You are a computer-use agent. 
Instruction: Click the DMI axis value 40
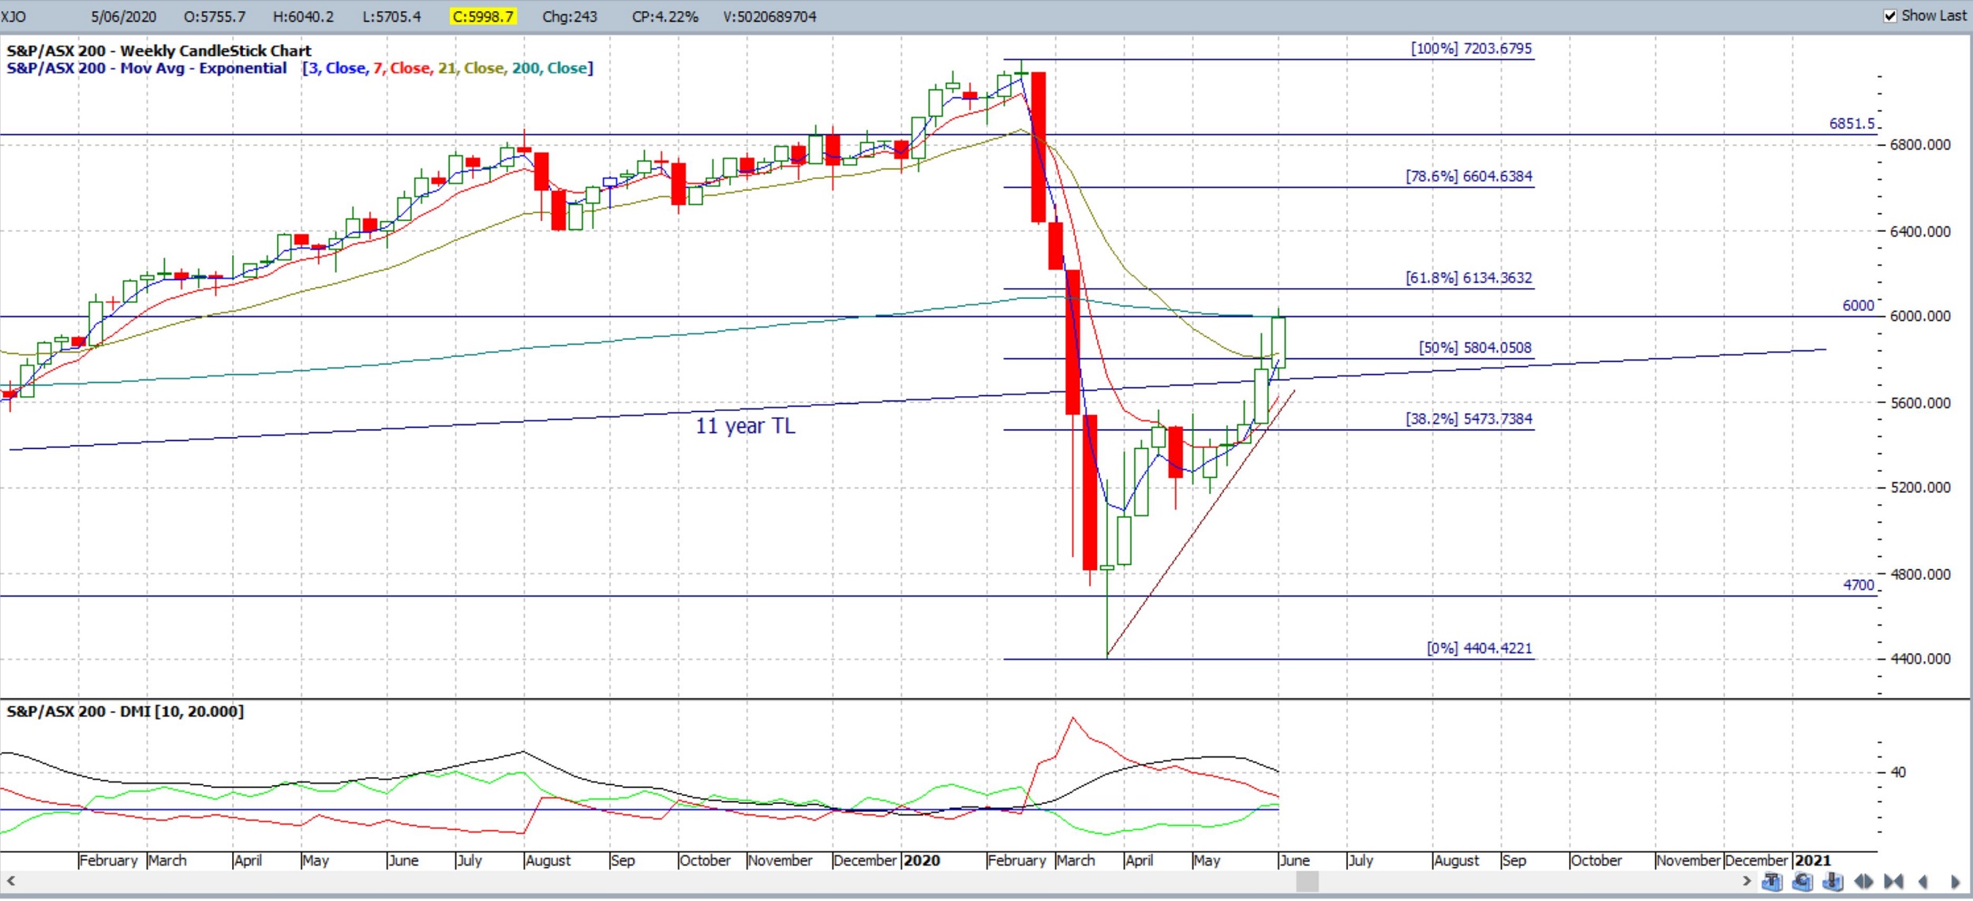click(1898, 772)
